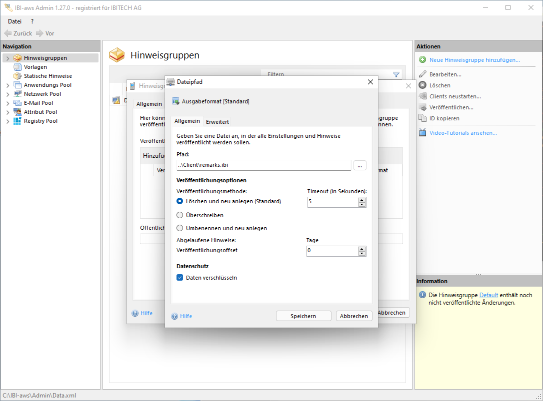Click the Vorlagen icon in navigation
543x401 pixels.
(x=17, y=67)
